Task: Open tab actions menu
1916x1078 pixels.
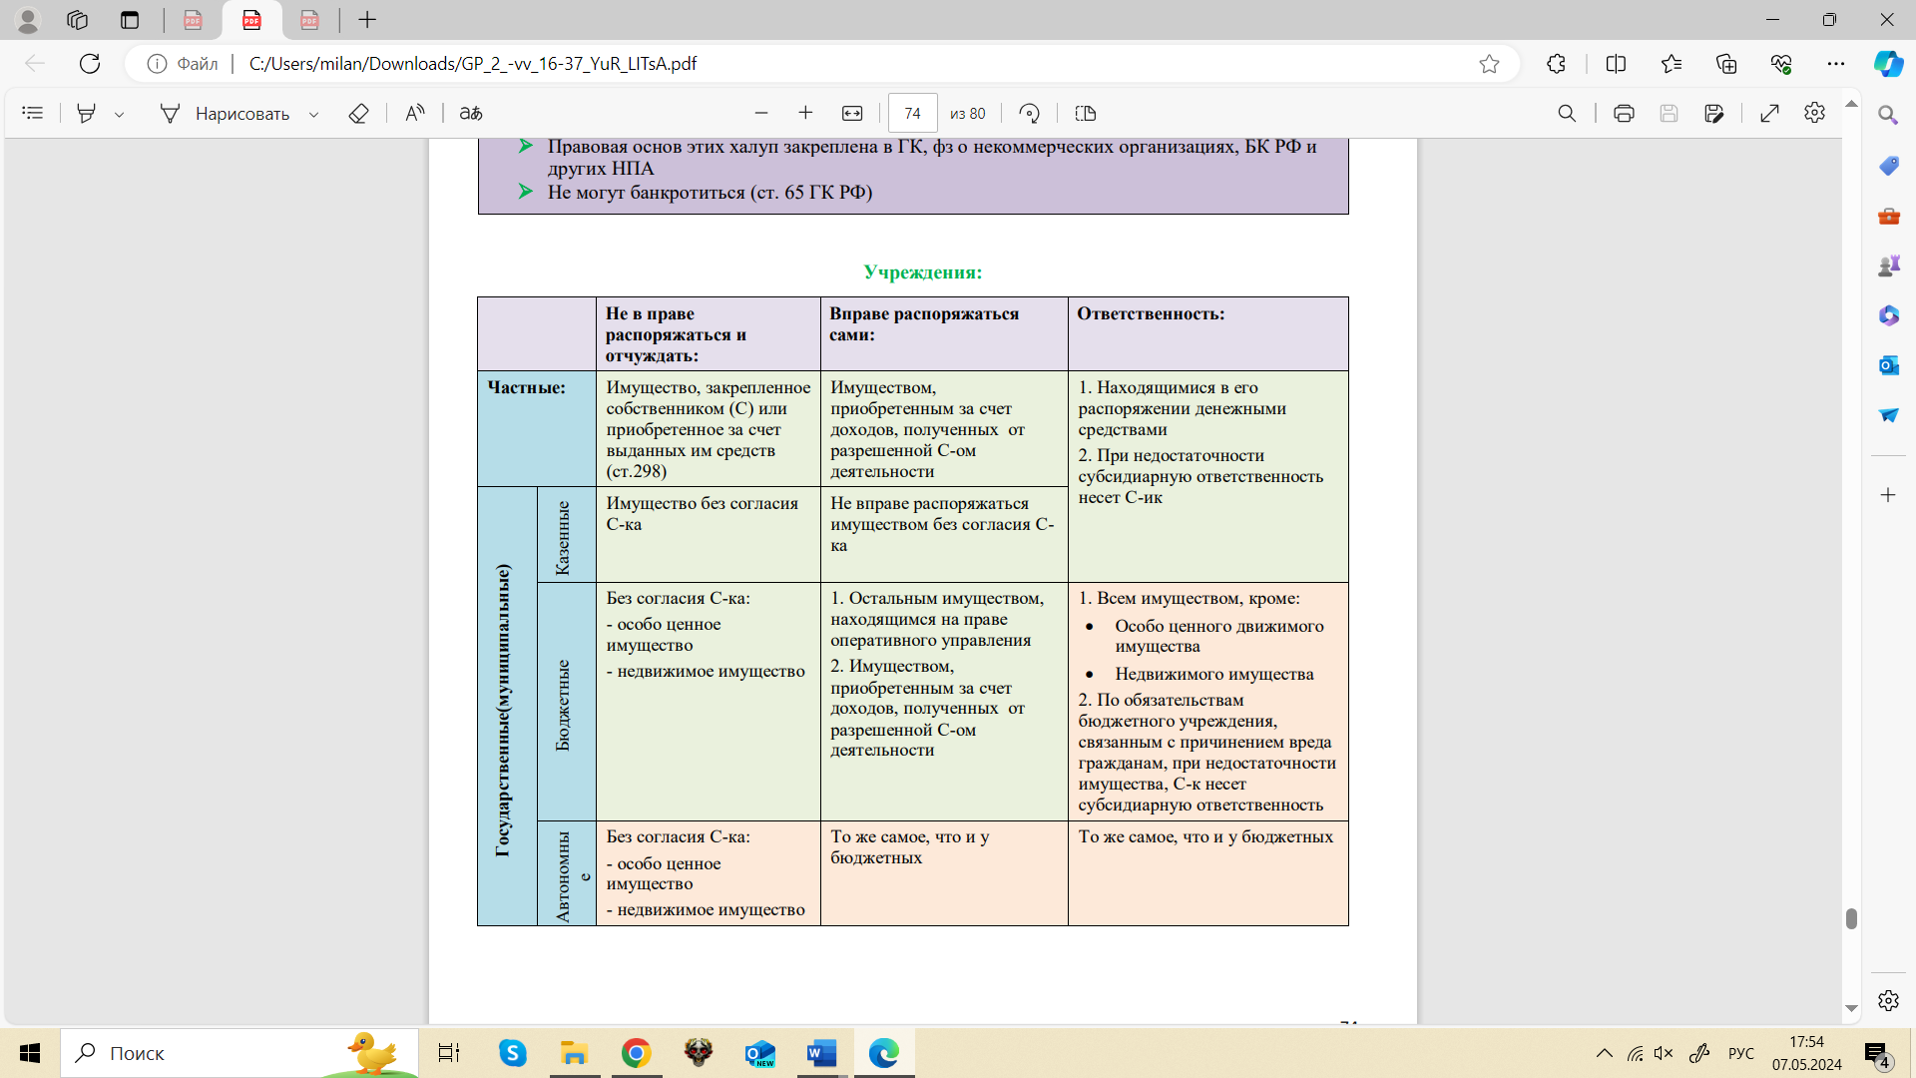Action: [130, 20]
